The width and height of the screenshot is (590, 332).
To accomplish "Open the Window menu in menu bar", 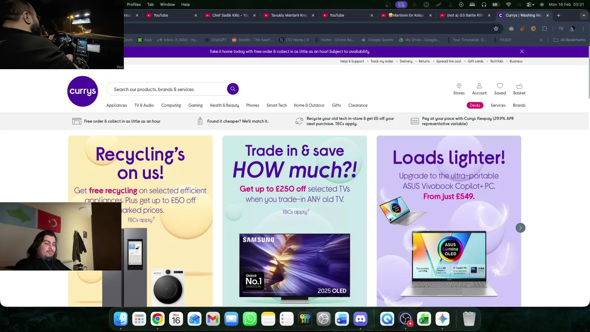I will (167, 4).
